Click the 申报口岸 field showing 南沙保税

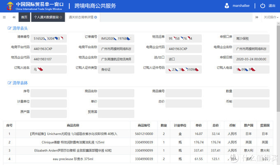click(x=251, y=38)
